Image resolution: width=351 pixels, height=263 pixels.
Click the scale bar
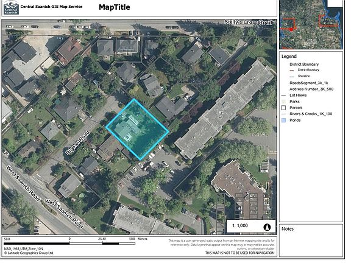69,244
